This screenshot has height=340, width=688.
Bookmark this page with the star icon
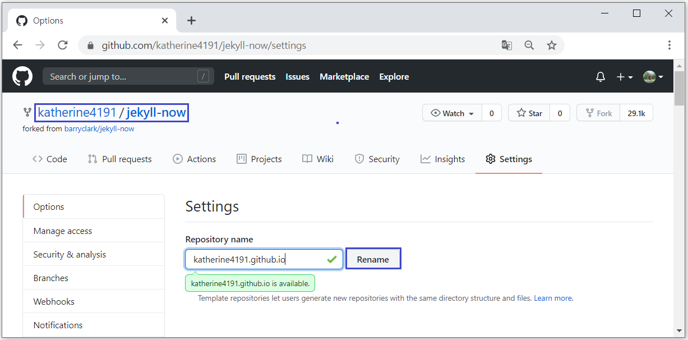tap(552, 45)
